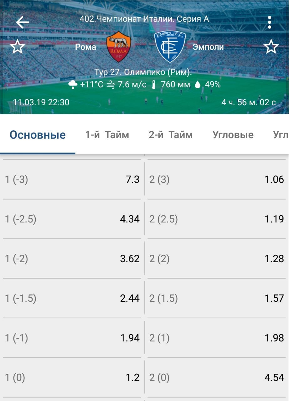Viewport: 289px width, 401px height.
Task: Tap the humidity droplet icon
Action: coord(197,85)
